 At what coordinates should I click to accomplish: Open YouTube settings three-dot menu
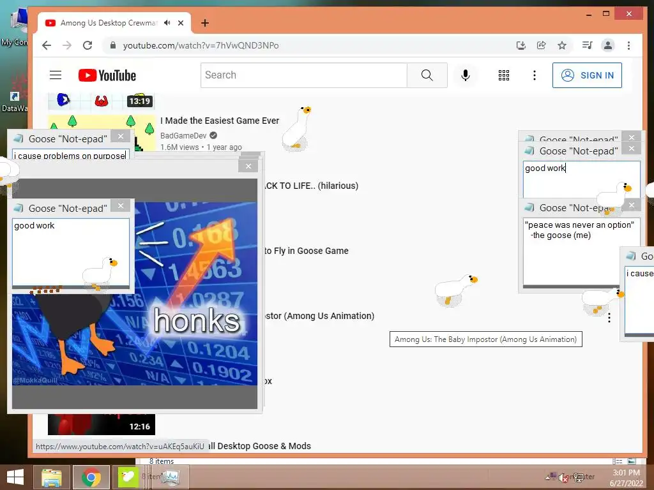(x=535, y=75)
